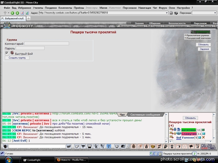Save the chat log with the floppy icon
This screenshot has height=163, width=218.
pos(89,146)
